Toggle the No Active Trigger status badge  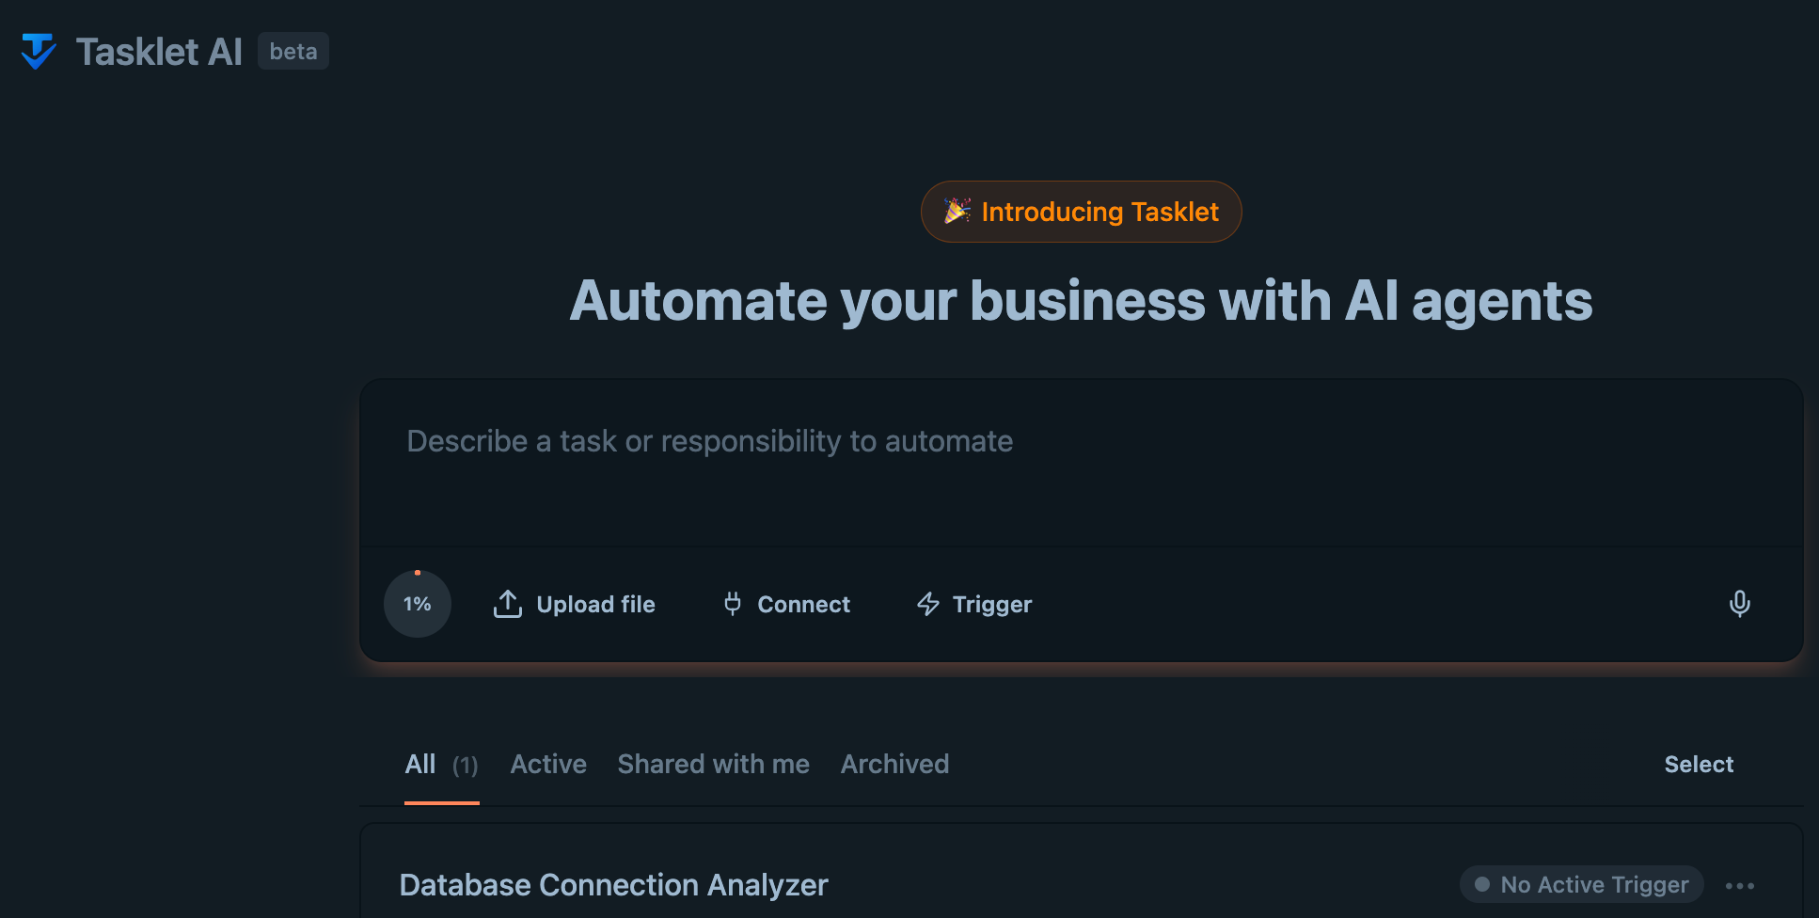(1580, 884)
